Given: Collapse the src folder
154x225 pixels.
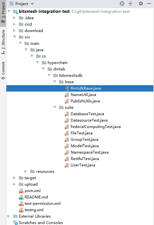Looking at the screenshot, I should [x=14, y=37].
